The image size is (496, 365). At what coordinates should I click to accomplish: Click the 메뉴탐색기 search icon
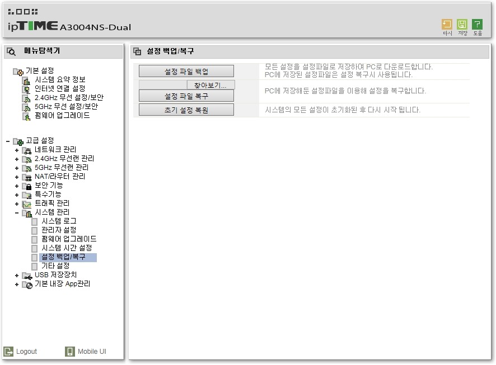pos(11,51)
